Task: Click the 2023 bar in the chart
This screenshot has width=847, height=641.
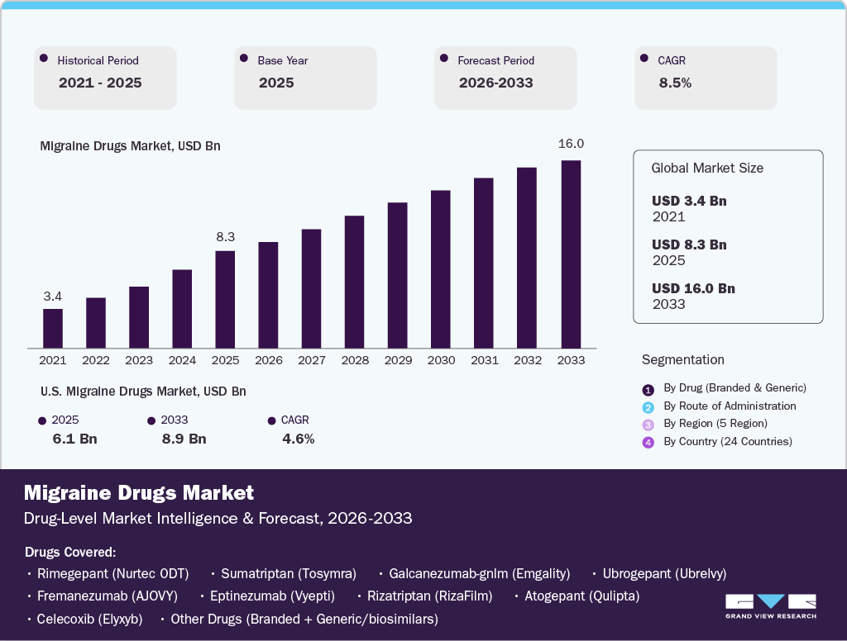Action: (x=139, y=317)
